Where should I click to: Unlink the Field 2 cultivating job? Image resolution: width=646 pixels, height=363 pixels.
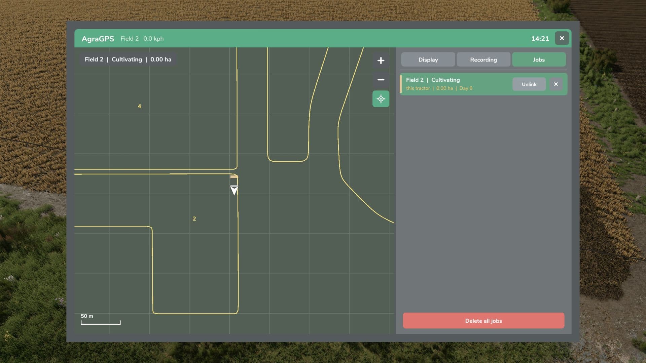tap(529, 84)
